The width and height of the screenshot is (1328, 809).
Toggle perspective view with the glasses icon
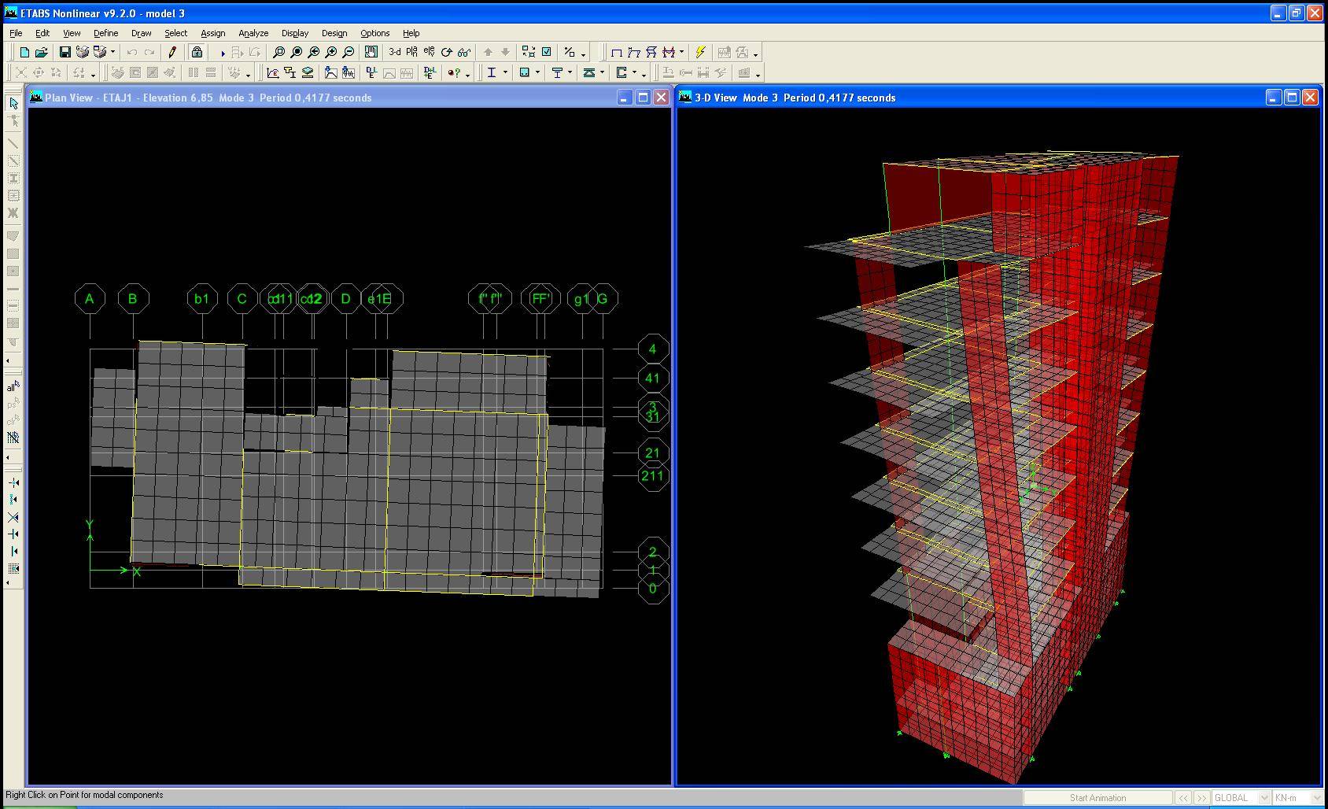[x=464, y=53]
